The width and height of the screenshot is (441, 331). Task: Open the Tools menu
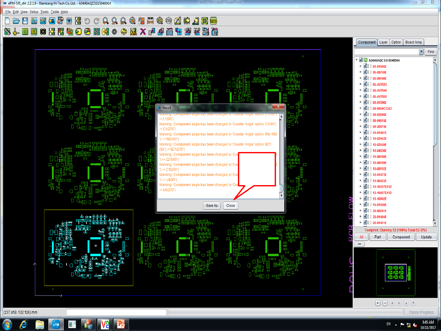click(x=44, y=12)
